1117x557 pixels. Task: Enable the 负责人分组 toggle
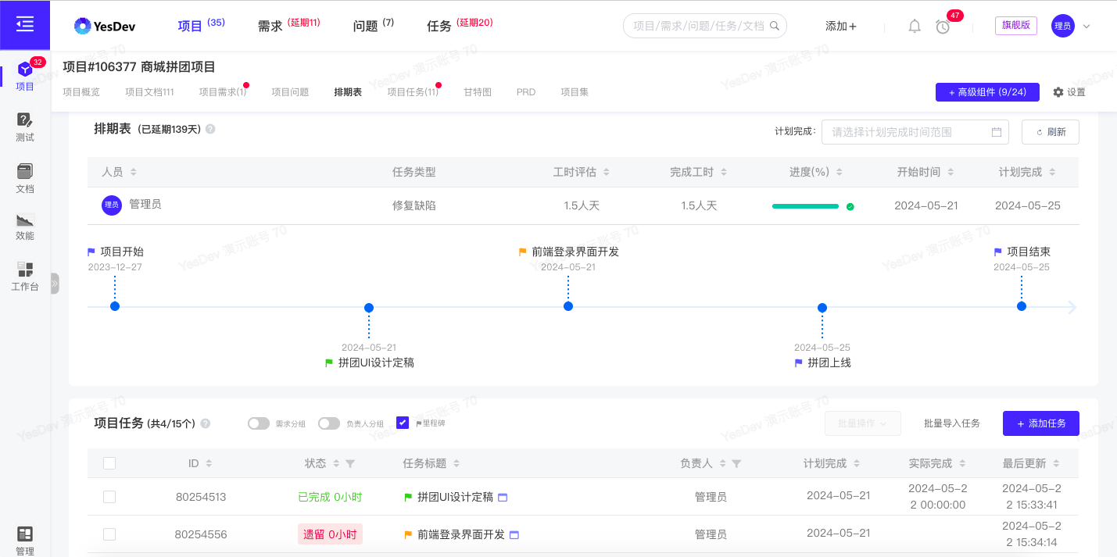[x=328, y=423]
